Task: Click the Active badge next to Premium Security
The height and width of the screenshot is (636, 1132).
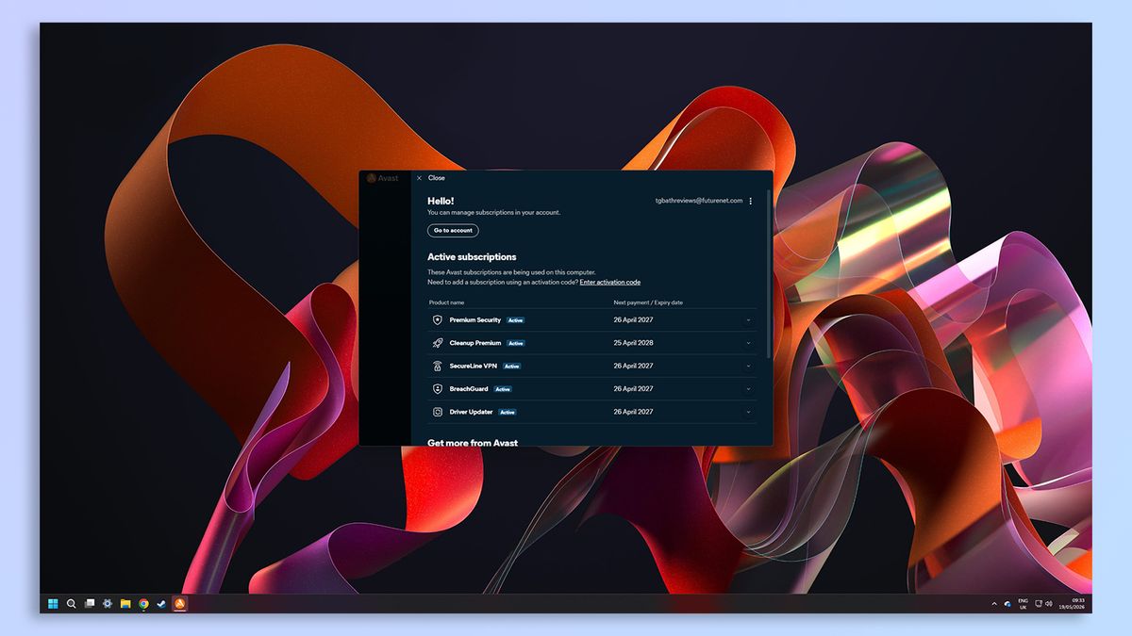Action: point(515,320)
